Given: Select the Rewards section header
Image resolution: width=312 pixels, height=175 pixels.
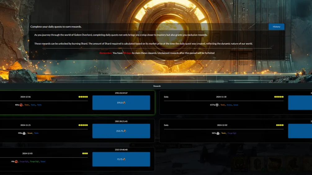Looking at the screenshot, I should (x=157, y=86).
